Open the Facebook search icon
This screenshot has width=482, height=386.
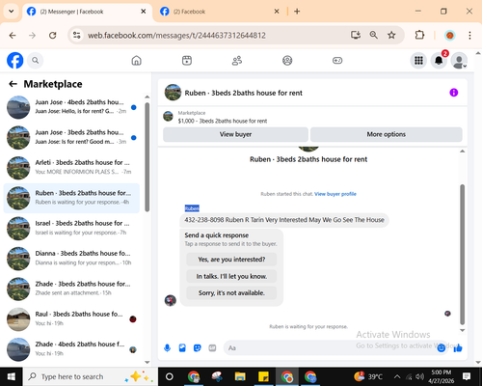click(35, 60)
